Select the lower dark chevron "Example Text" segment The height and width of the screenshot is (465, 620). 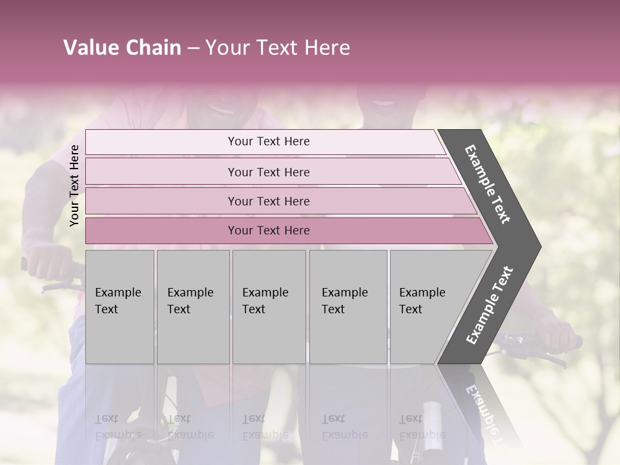(x=489, y=306)
